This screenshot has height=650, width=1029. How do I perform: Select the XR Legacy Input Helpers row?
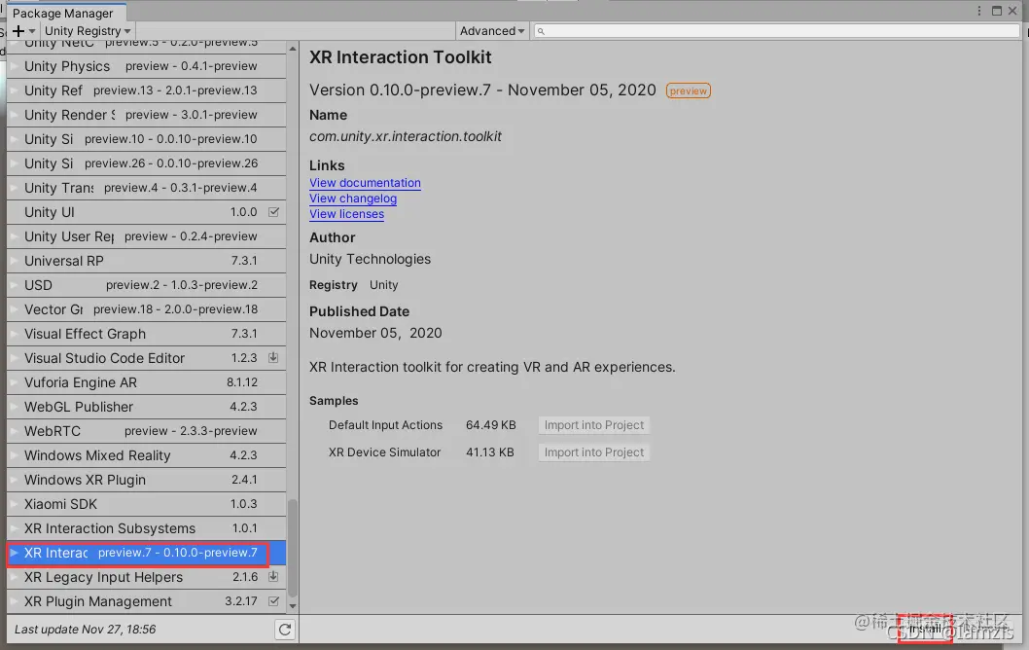coord(146,576)
